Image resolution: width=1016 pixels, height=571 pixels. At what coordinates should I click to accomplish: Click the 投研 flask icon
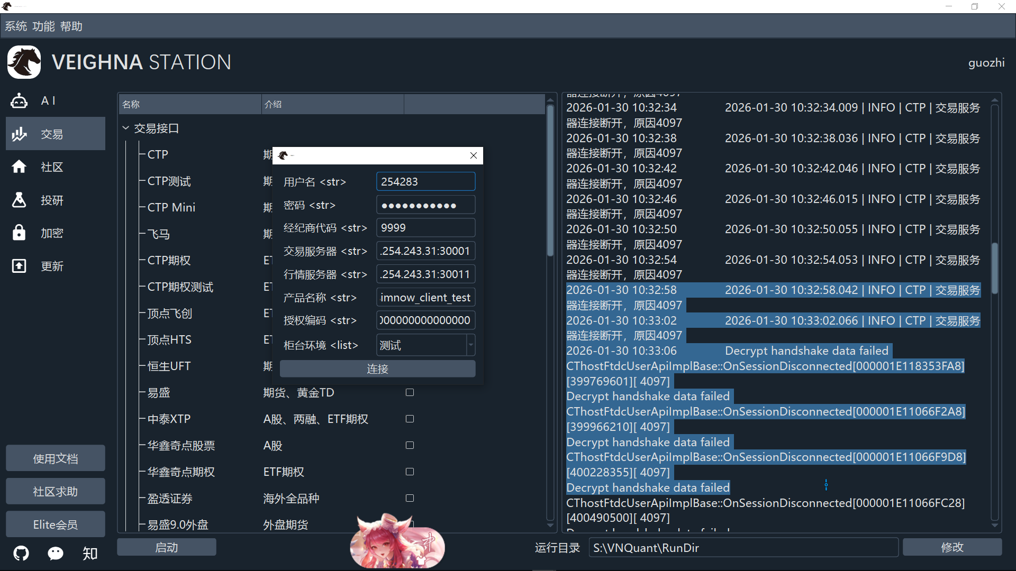[19, 200]
